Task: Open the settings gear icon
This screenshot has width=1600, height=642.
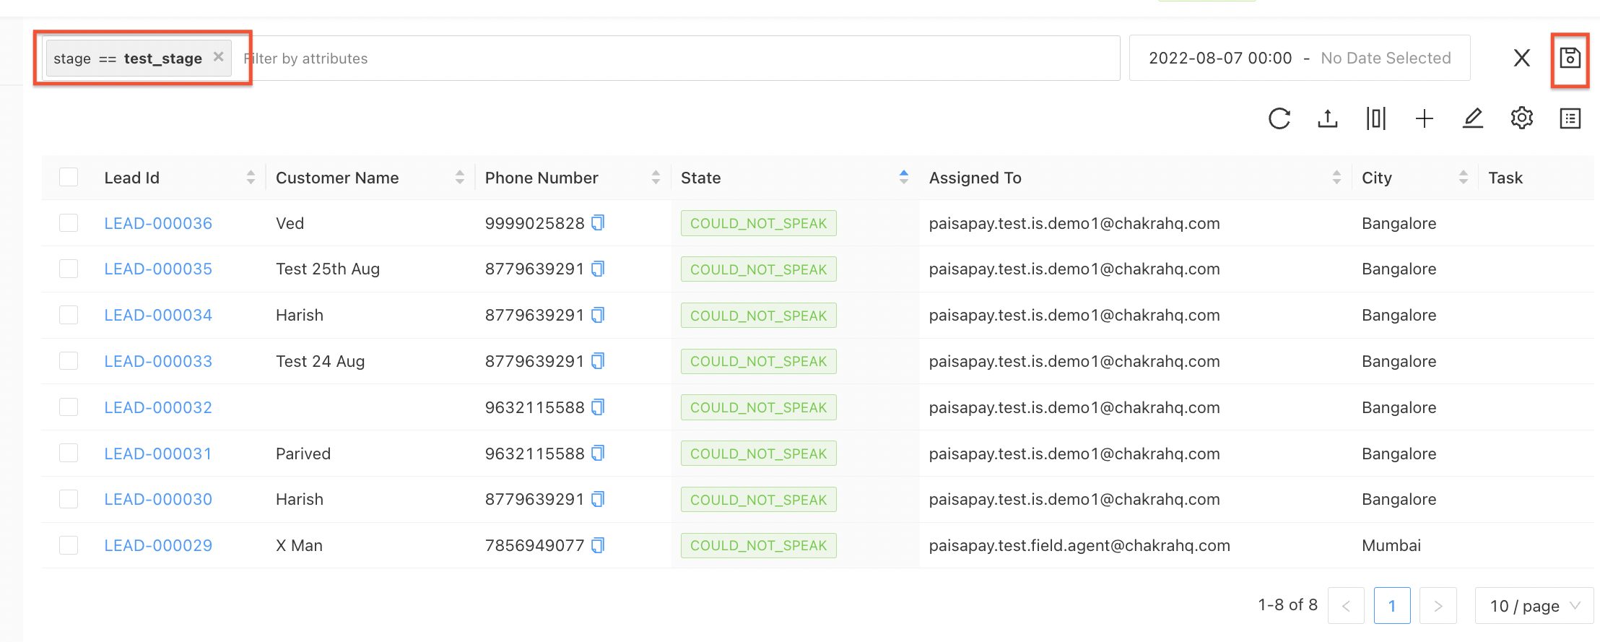Action: (1521, 118)
